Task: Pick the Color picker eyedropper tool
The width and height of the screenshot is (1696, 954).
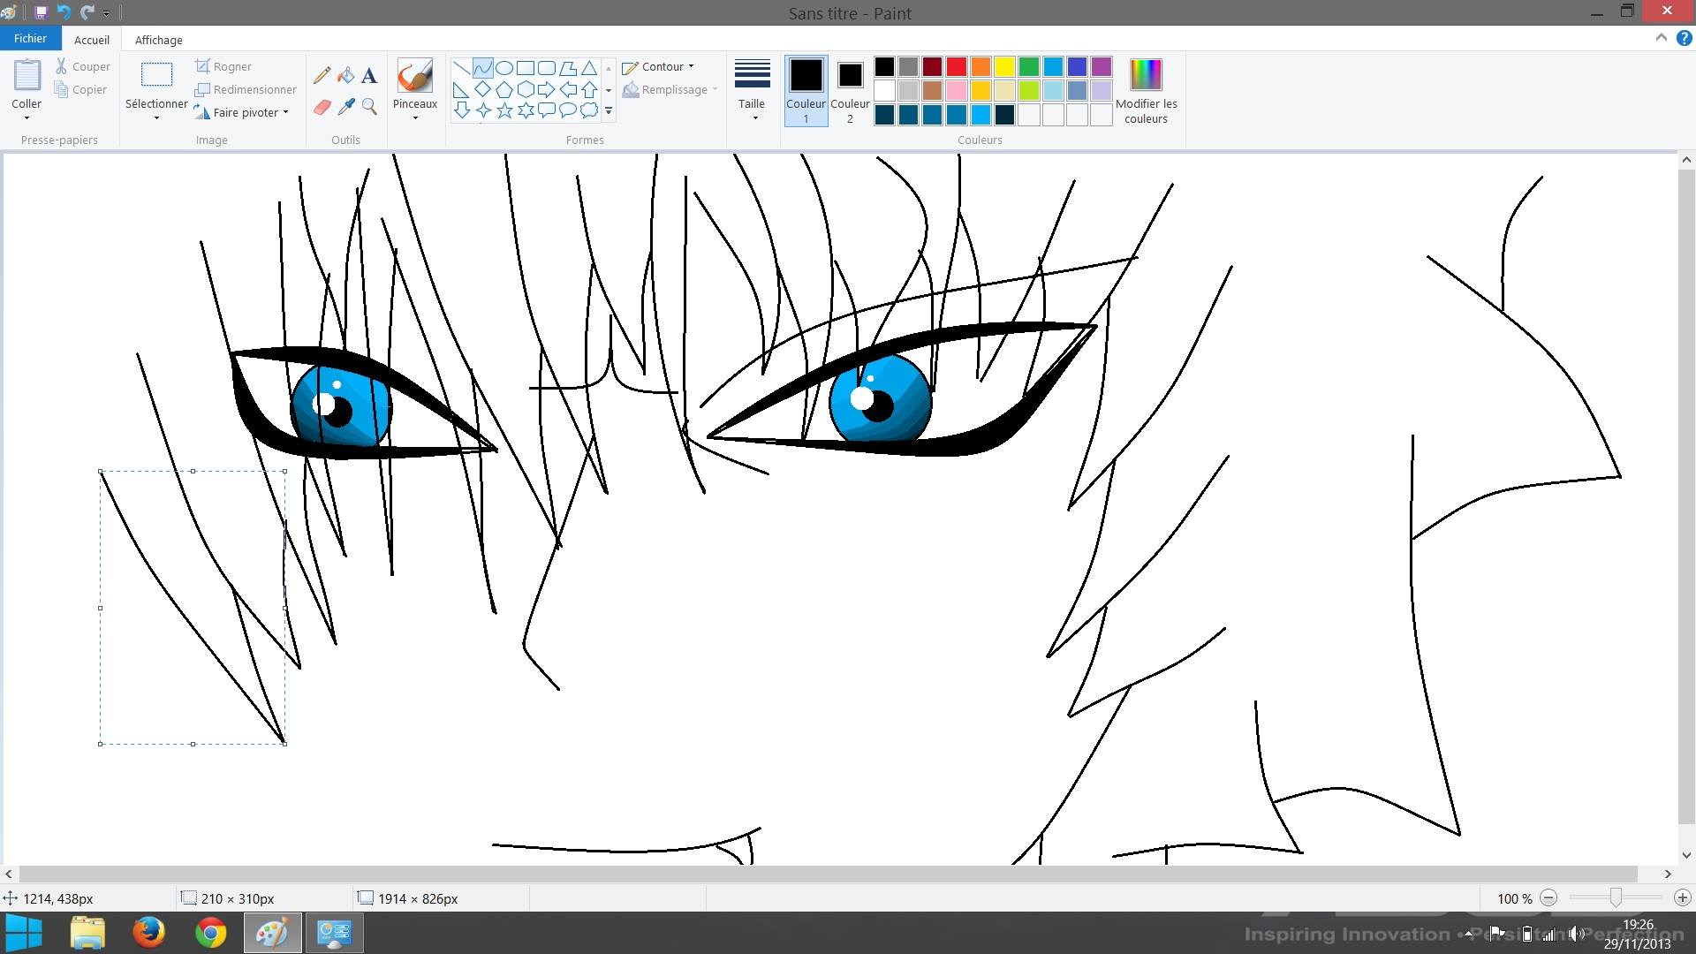Action: (346, 107)
